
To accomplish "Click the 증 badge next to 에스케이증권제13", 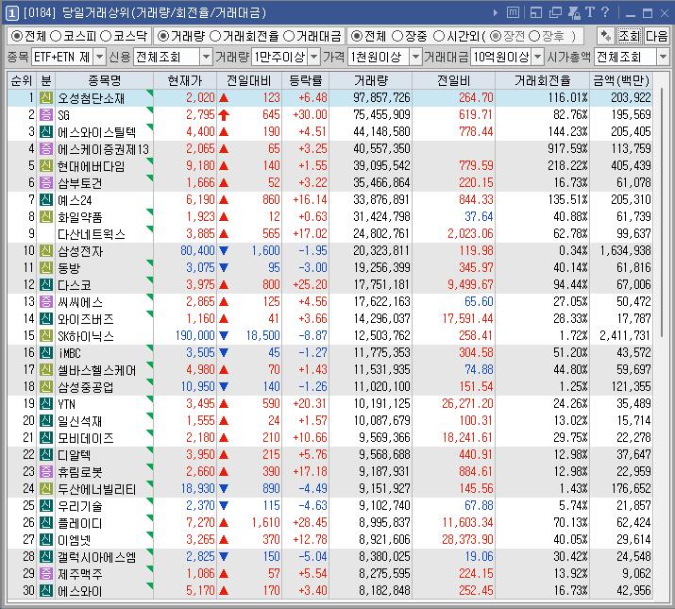I will pyautogui.click(x=46, y=148).
